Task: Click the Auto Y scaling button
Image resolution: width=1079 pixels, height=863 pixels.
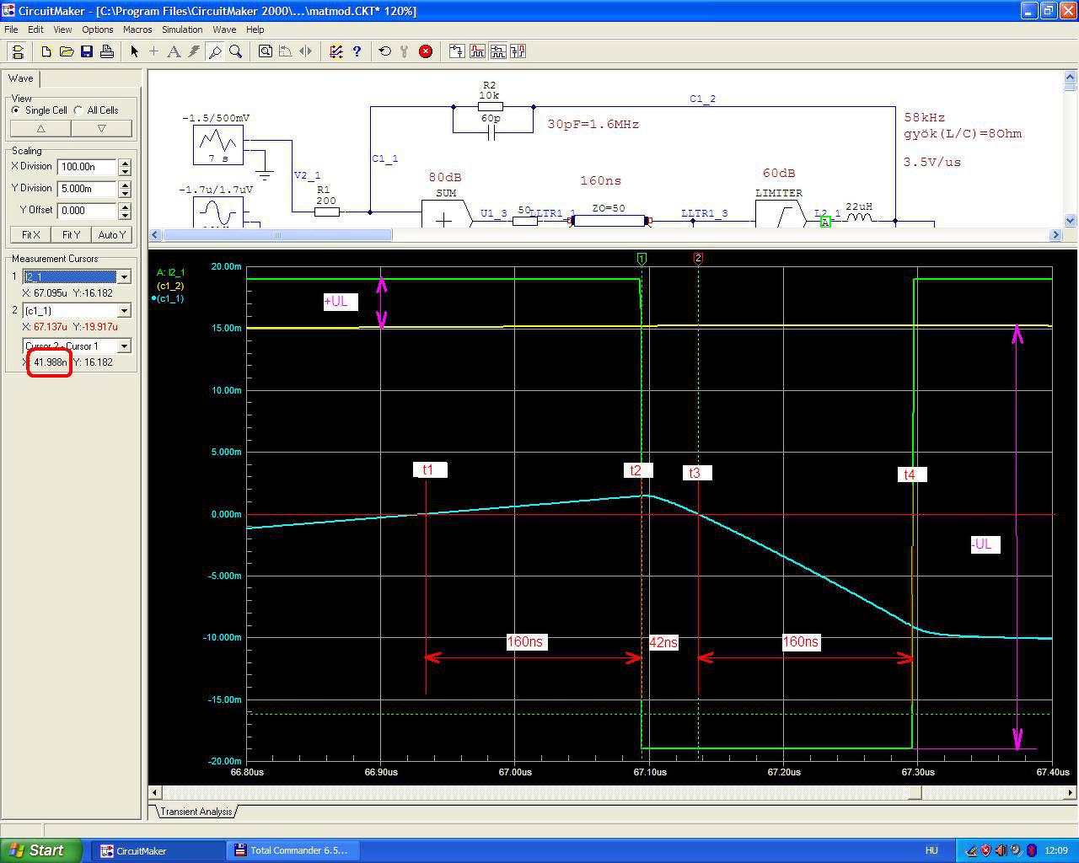Action: pyautogui.click(x=111, y=235)
